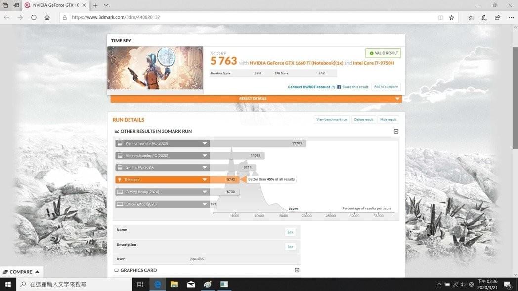Image resolution: width=518 pixels, height=291 pixels.
Task: Open the Intel Core i7-9750H link
Action: 373,63
